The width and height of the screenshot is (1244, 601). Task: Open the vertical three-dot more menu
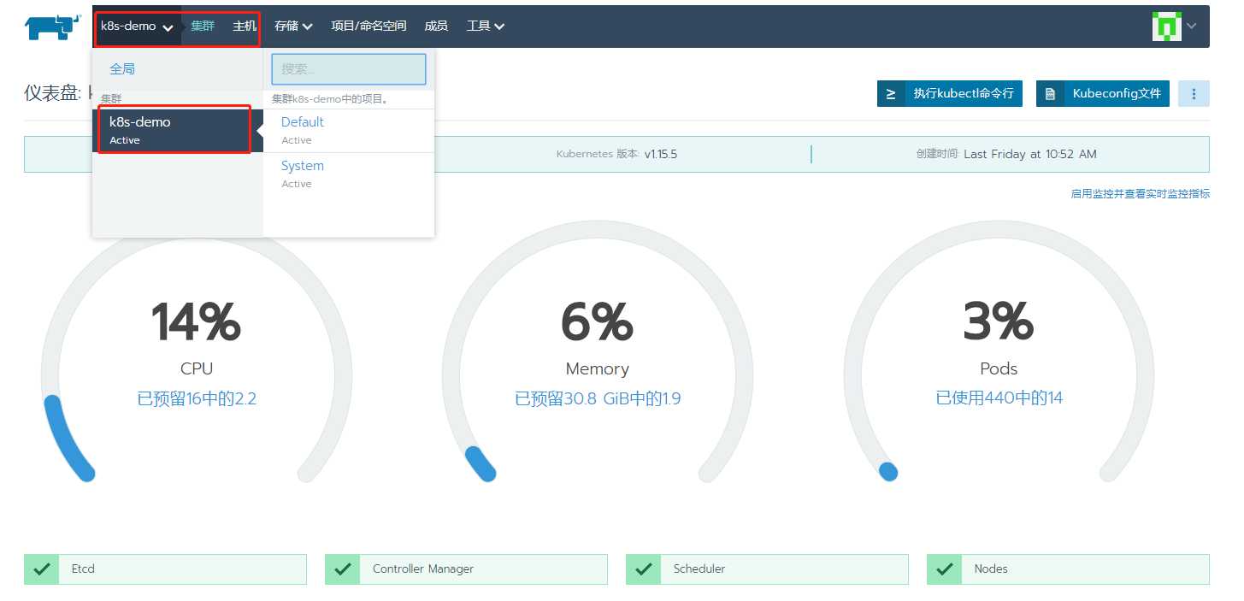pos(1194,94)
